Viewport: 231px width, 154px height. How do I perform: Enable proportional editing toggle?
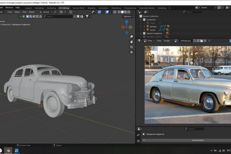71,12
